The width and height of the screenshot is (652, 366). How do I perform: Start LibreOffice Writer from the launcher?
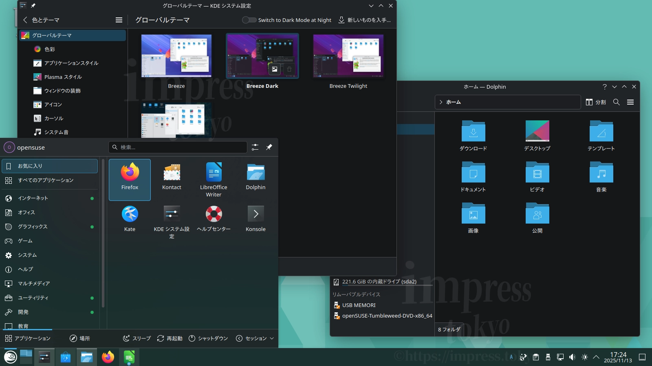click(x=214, y=180)
